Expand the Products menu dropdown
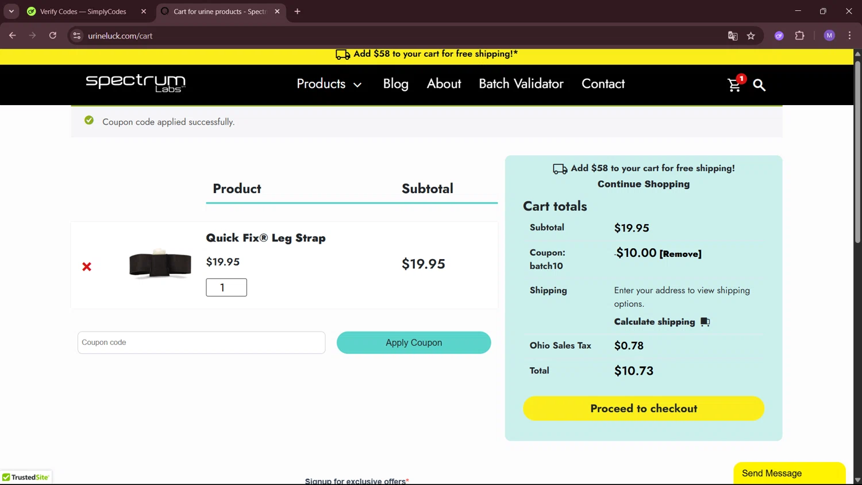This screenshot has height=485, width=862. pyautogui.click(x=329, y=84)
